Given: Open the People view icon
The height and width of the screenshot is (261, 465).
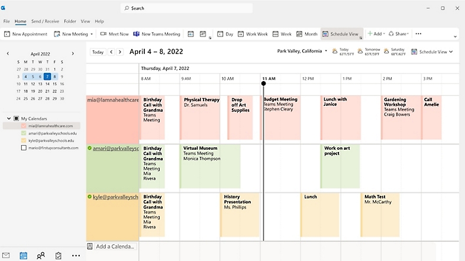Looking at the screenshot, I should (41, 256).
